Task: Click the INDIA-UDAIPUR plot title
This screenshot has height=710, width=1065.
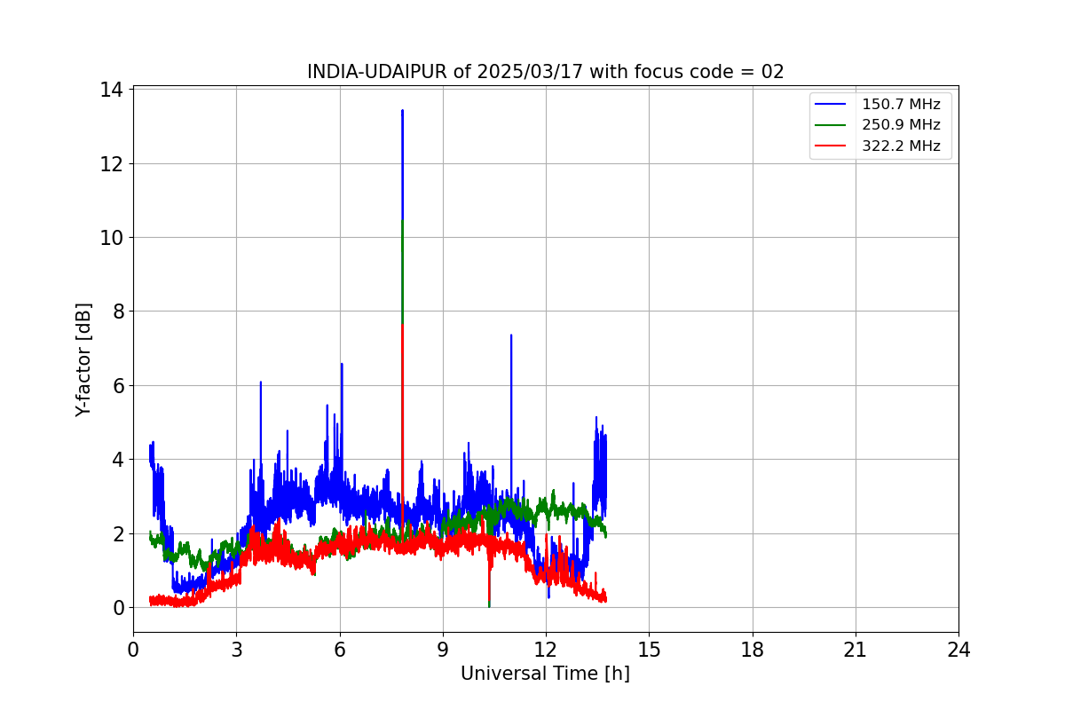Action: click(x=546, y=72)
